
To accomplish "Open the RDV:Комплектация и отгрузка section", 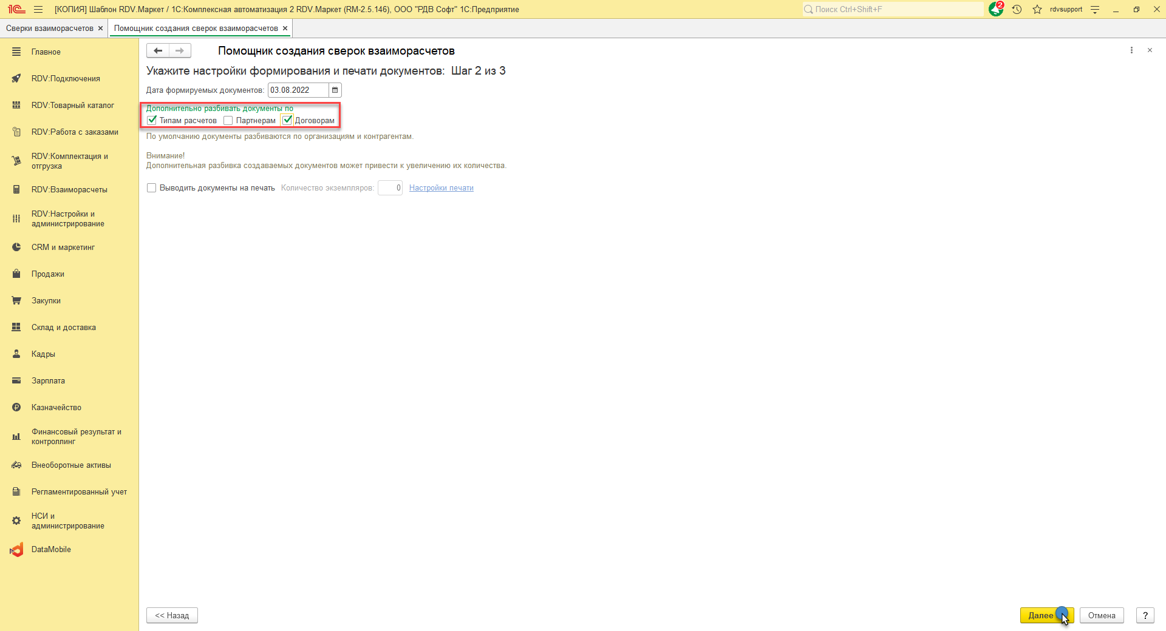I will pyautogui.click(x=69, y=161).
